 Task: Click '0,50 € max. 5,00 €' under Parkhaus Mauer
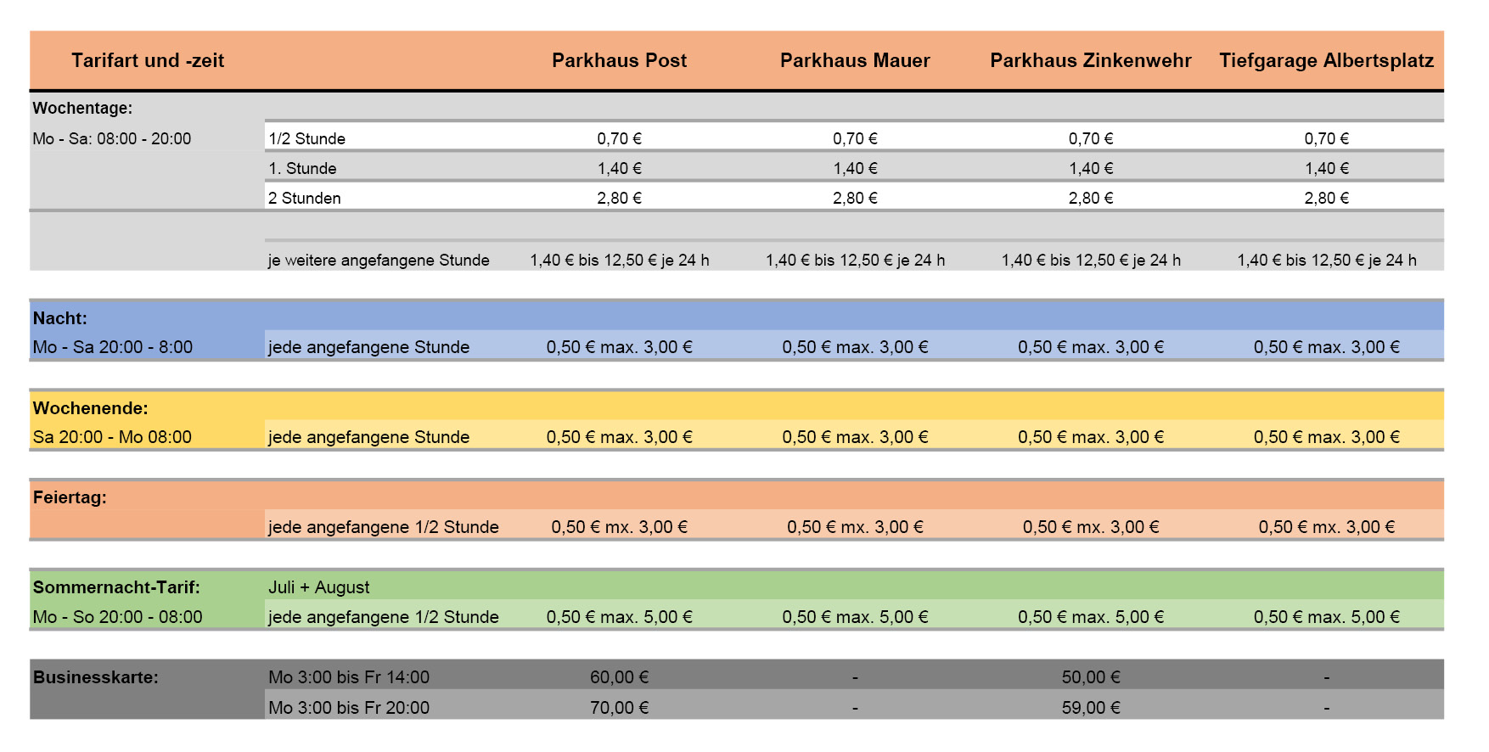point(855,617)
